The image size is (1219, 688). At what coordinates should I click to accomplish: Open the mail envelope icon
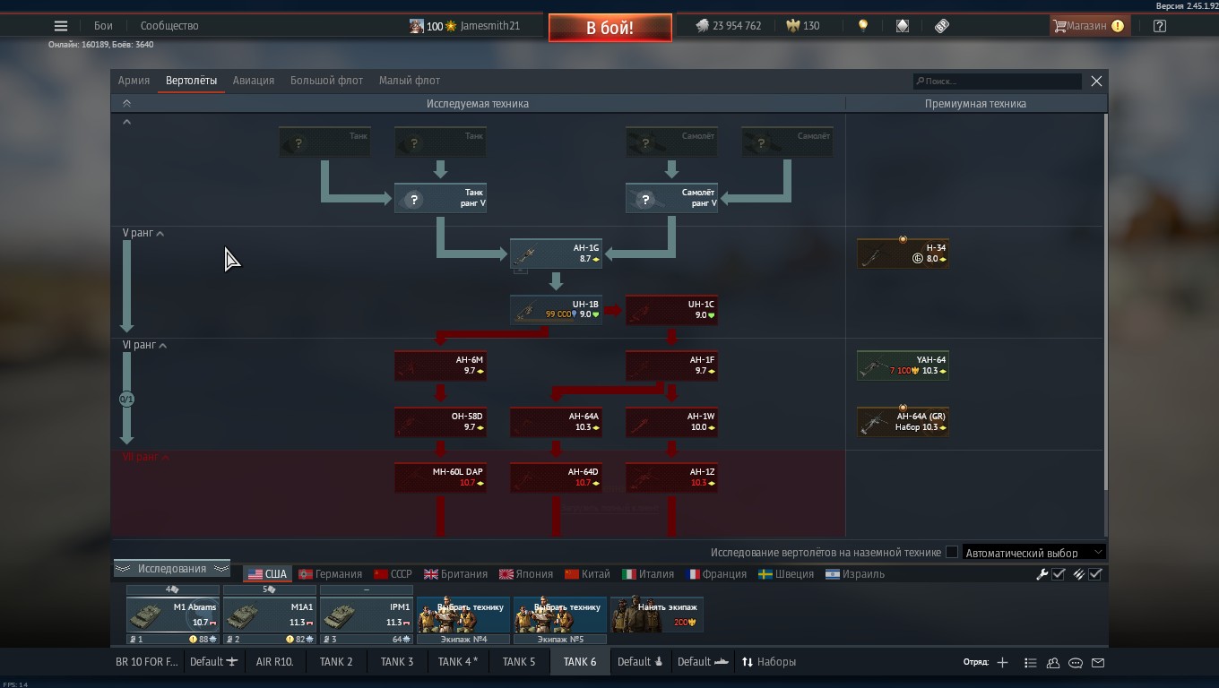click(x=1098, y=663)
